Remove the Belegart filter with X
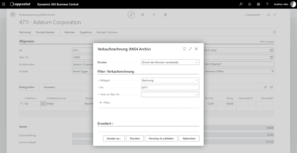 tap(99, 81)
